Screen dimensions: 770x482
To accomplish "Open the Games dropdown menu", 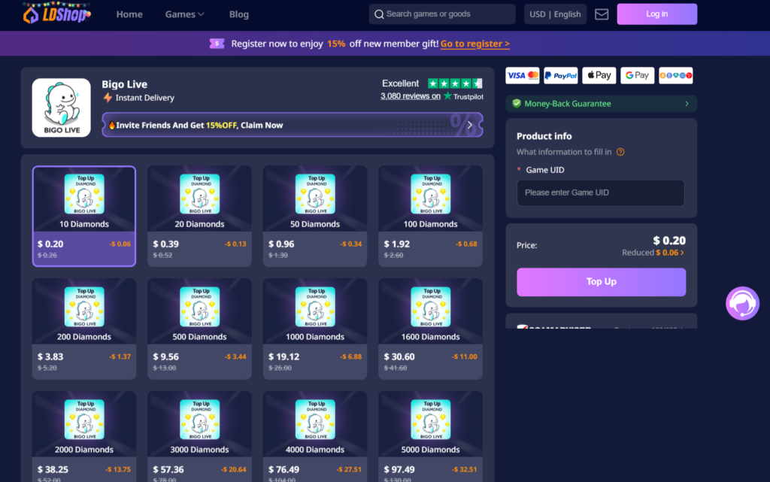I will (185, 14).
